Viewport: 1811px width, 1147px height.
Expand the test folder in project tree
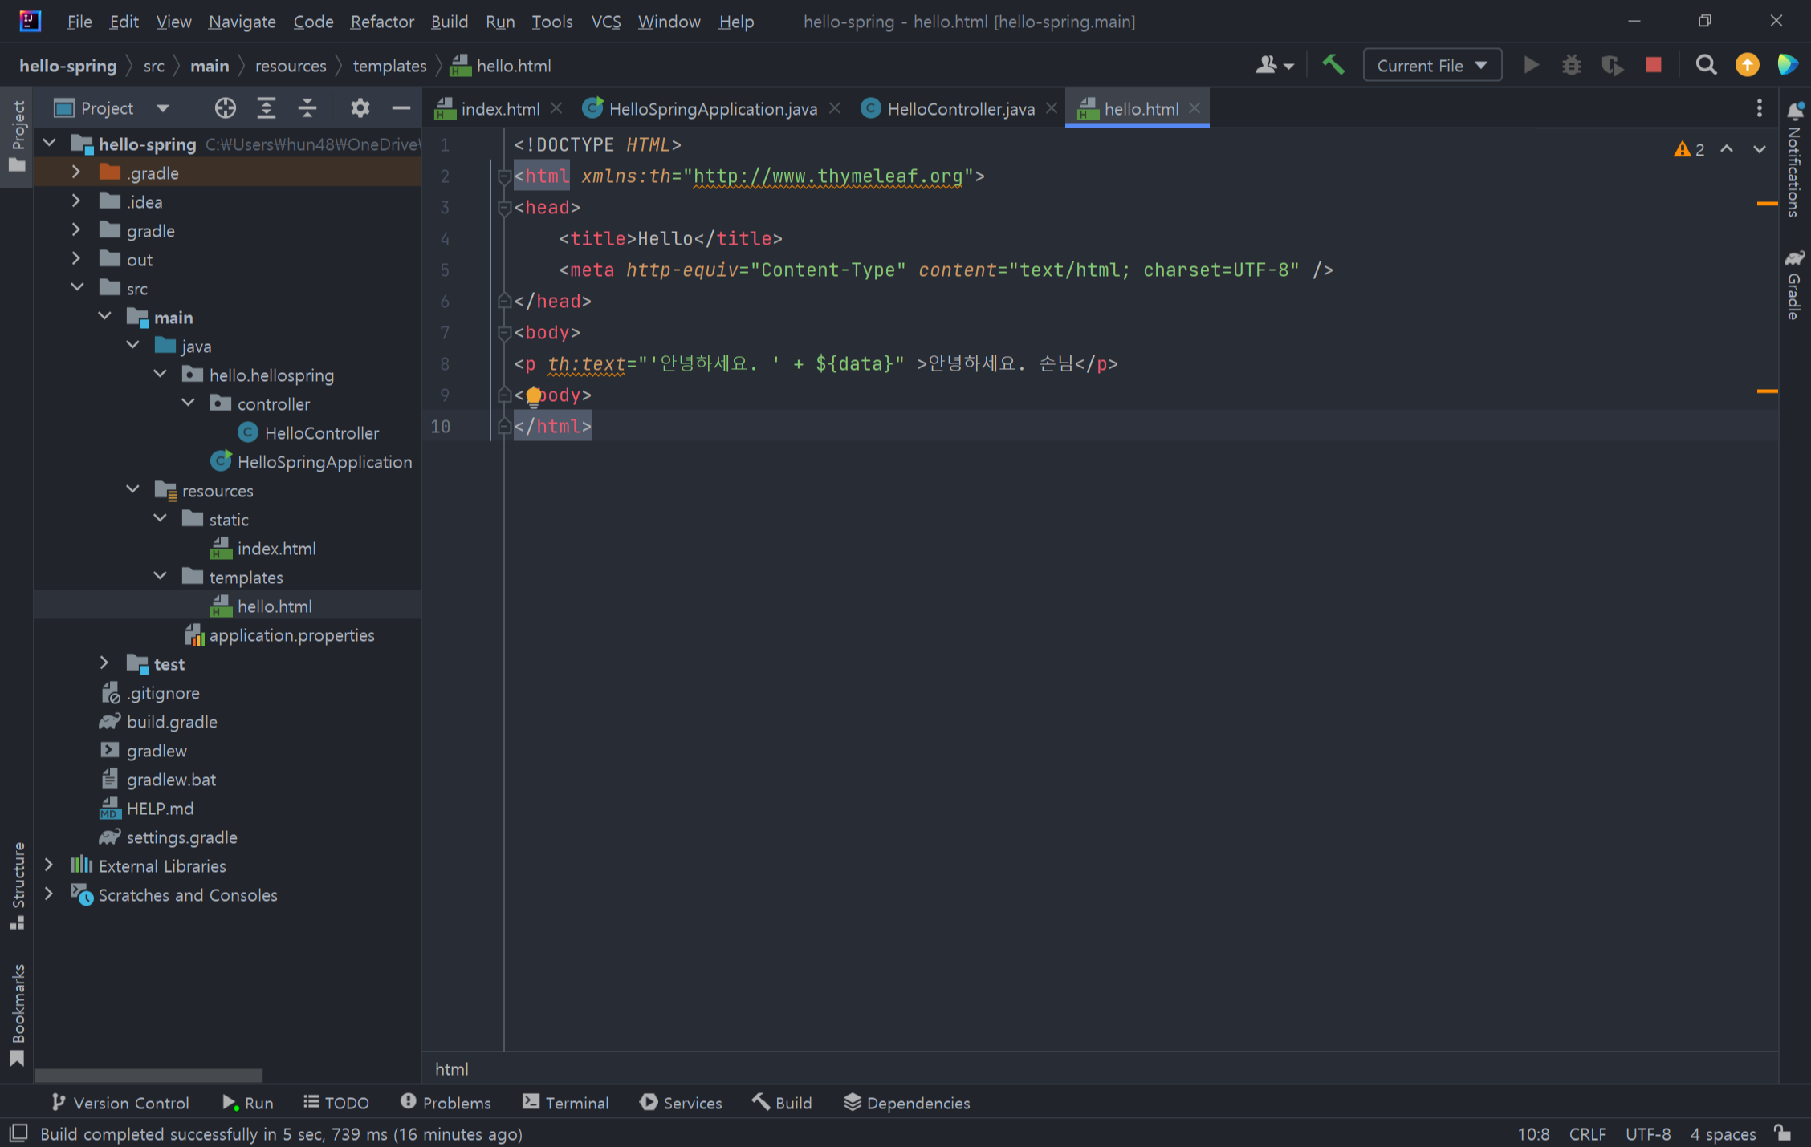[104, 663]
